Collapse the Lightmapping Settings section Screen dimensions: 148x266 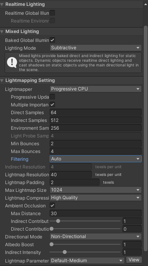(2, 80)
